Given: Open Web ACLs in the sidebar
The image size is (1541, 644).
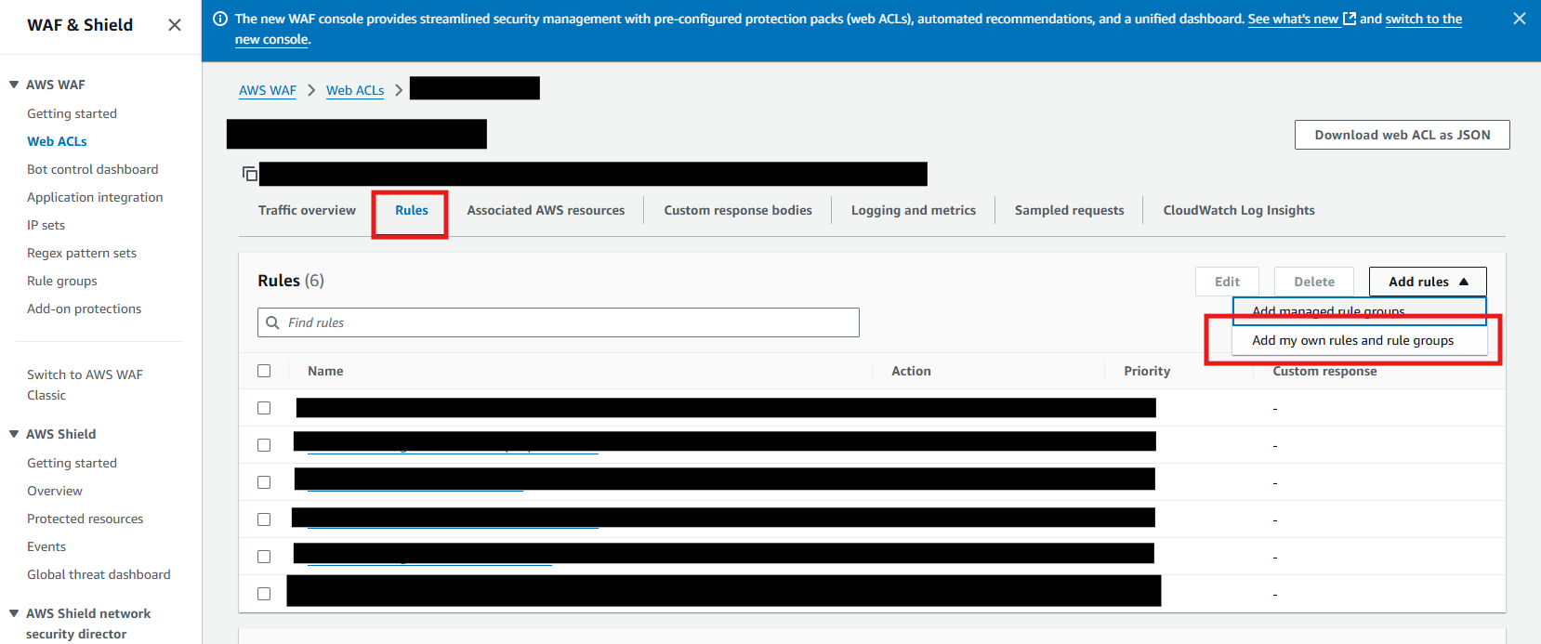Looking at the screenshot, I should click(x=57, y=141).
